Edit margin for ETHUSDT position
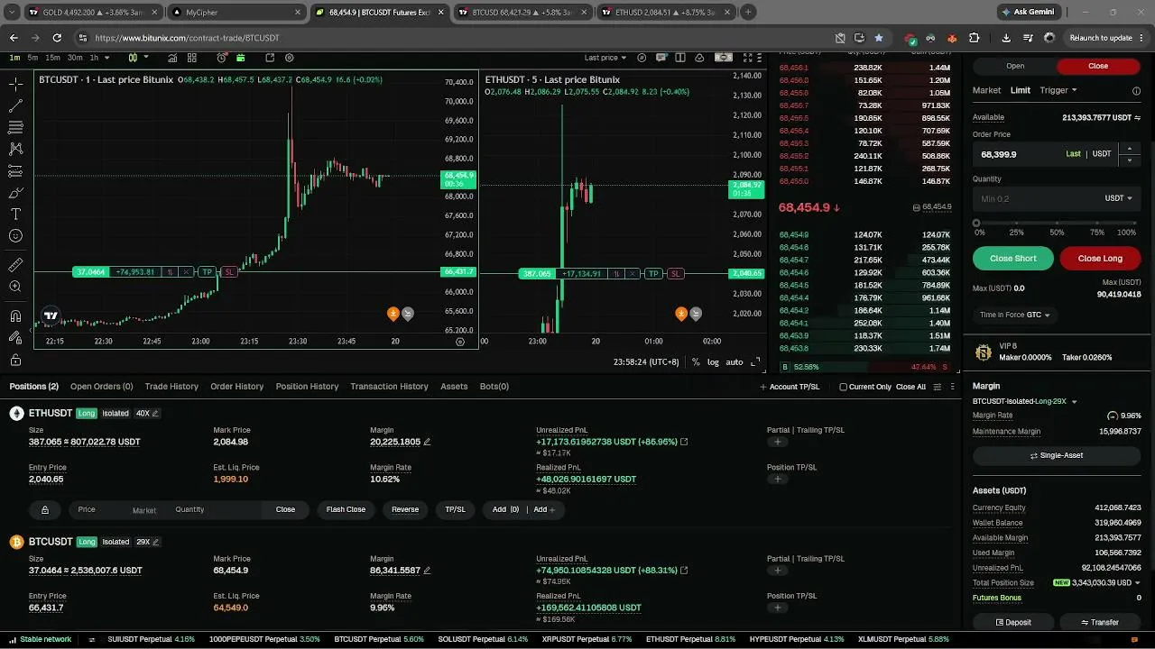 pyautogui.click(x=427, y=442)
